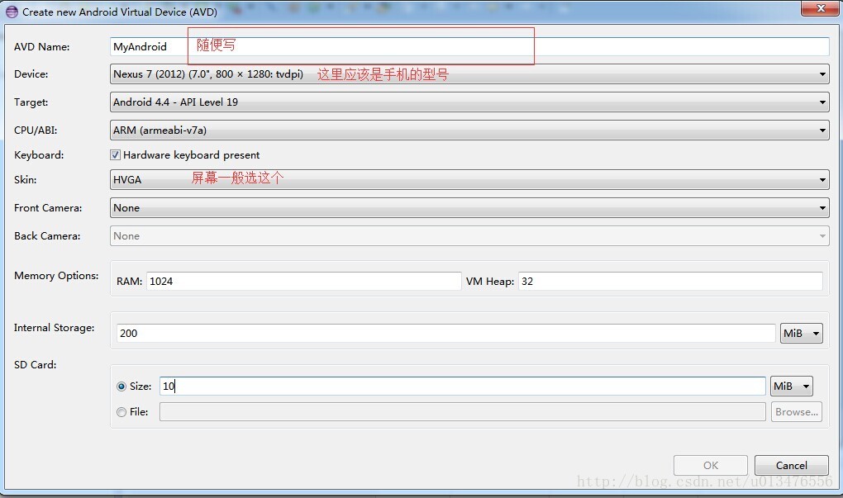Click the SD Card File path field
This screenshot has width=843, height=498.
pyautogui.click(x=462, y=412)
